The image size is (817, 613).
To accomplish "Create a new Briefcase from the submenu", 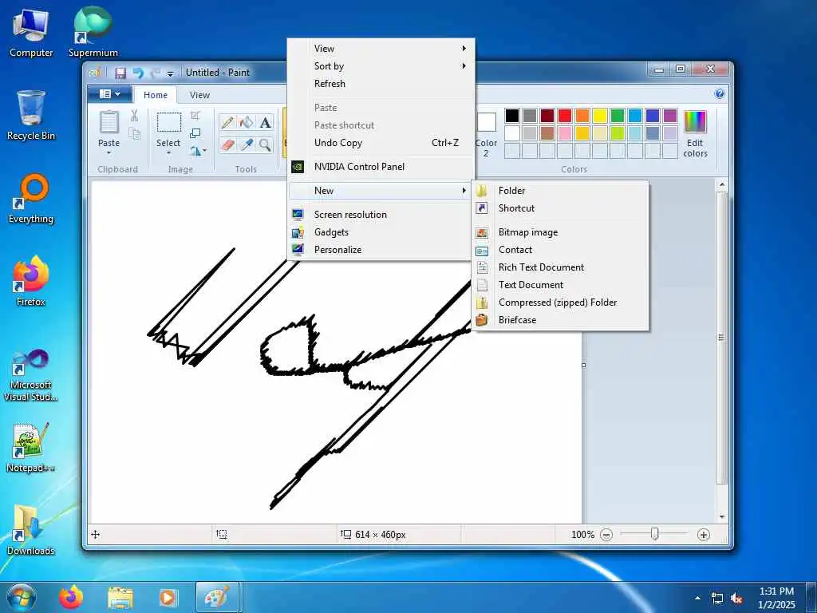I will [x=561, y=320].
